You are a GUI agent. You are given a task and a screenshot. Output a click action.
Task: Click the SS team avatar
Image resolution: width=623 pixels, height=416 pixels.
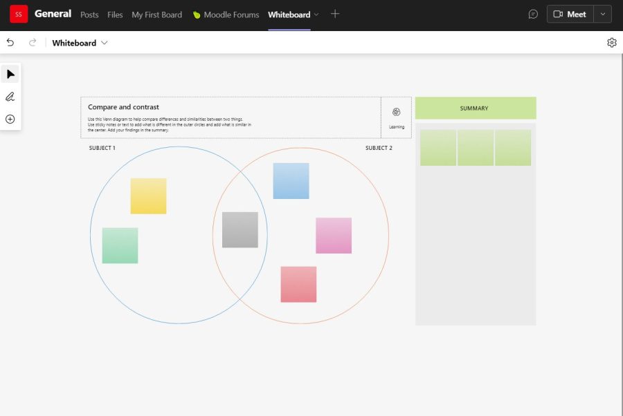(17, 13)
